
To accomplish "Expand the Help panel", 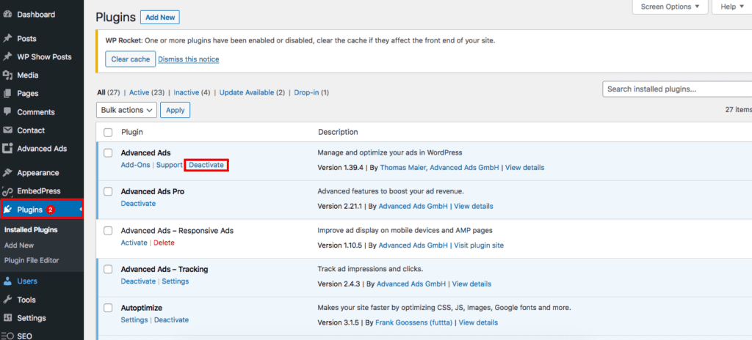I will point(731,7).
